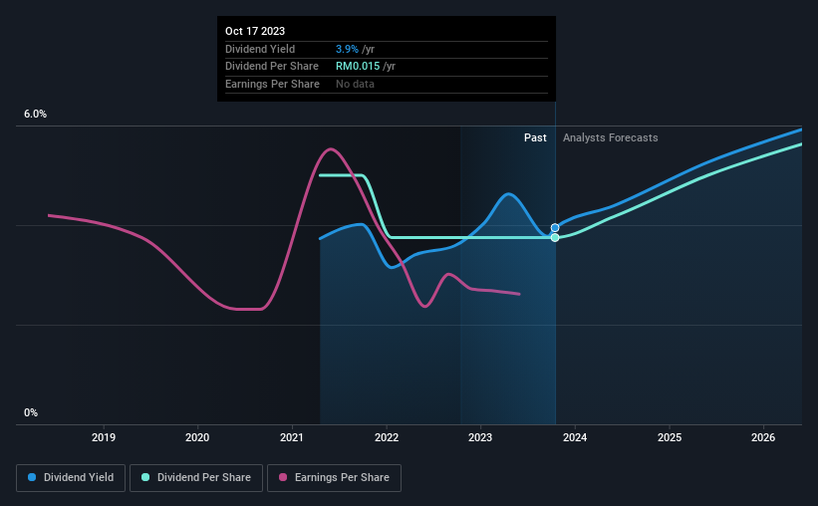Click the Analysts Forecasts label
The image size is (818, 506).
(611, 137)
